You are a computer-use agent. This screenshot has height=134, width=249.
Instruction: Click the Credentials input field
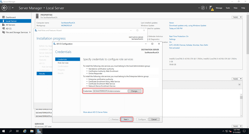pyautogui.click(x=110, y=91)
